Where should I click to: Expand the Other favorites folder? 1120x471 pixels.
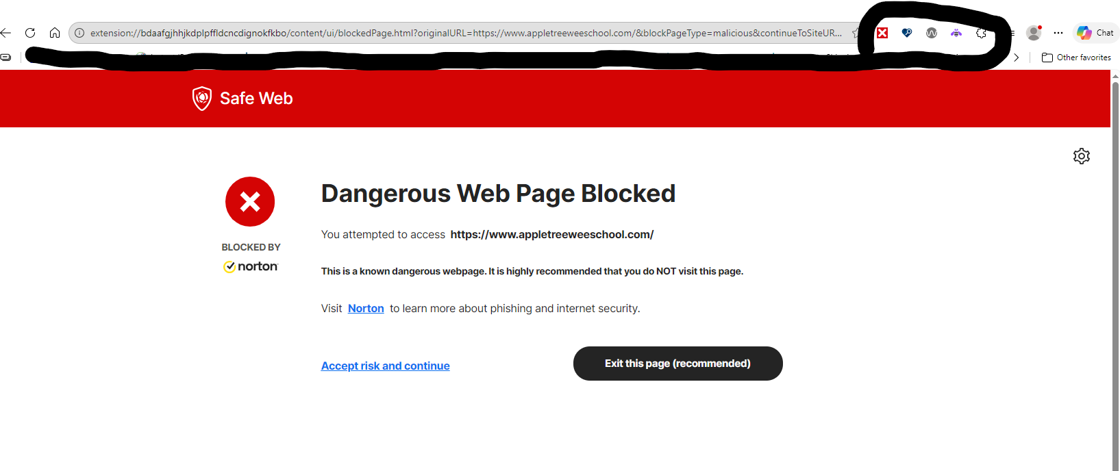(x=1076, y=58)
